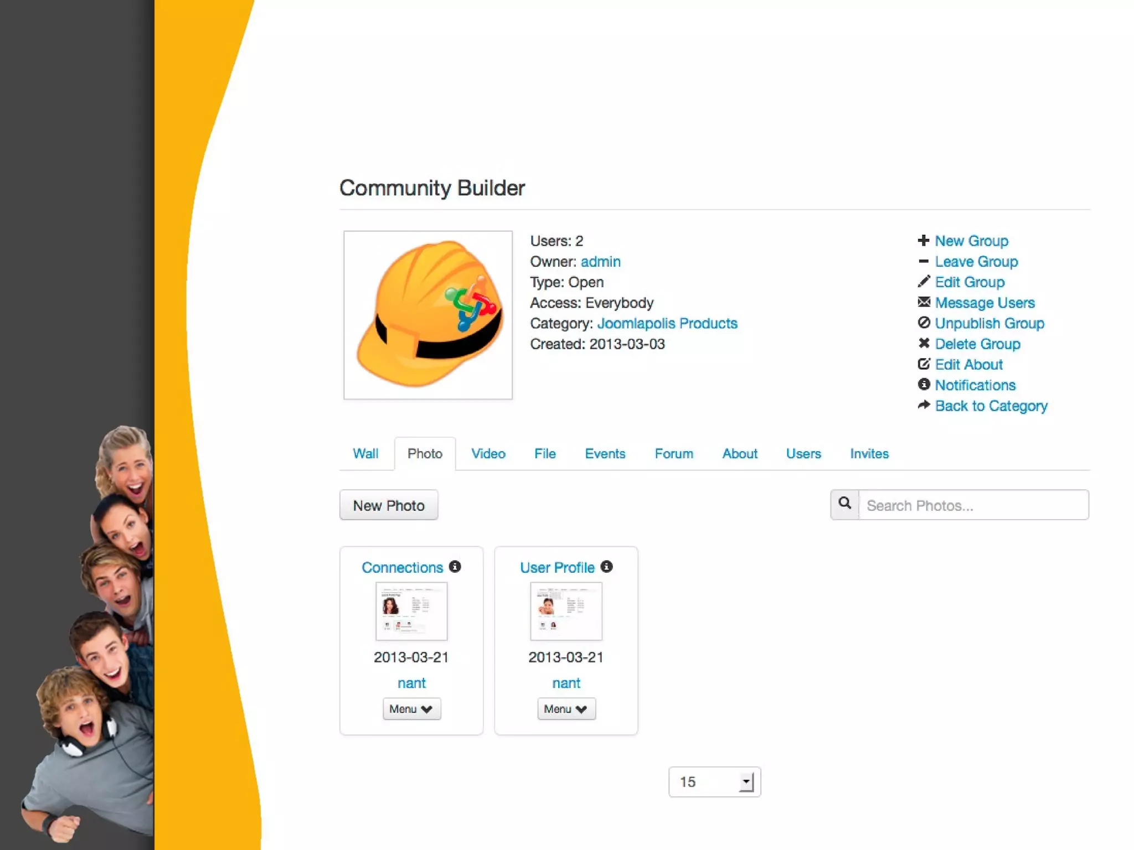The width and height of the screenshot is (1134, 850).
Task: Switch to the Video tab
Action: (488, 454)
